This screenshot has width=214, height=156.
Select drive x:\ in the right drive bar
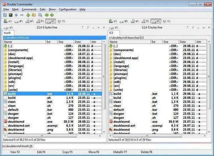point(156,21)
